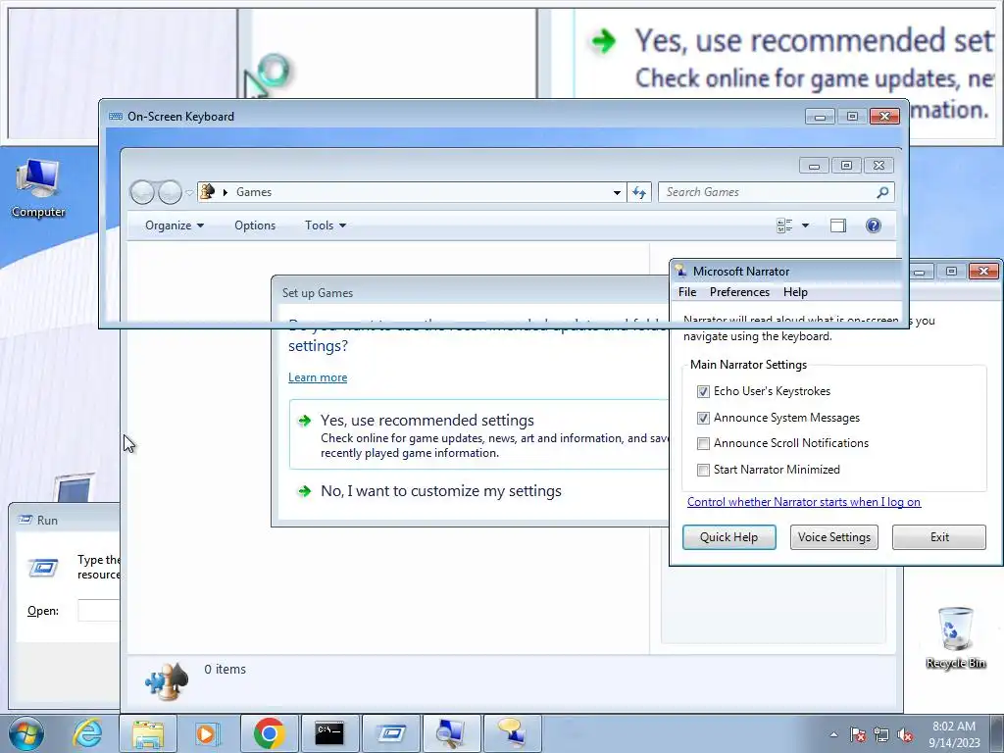
Task: Click the network status tray icon
Action: pyautogui.click(x=881, y=734)
